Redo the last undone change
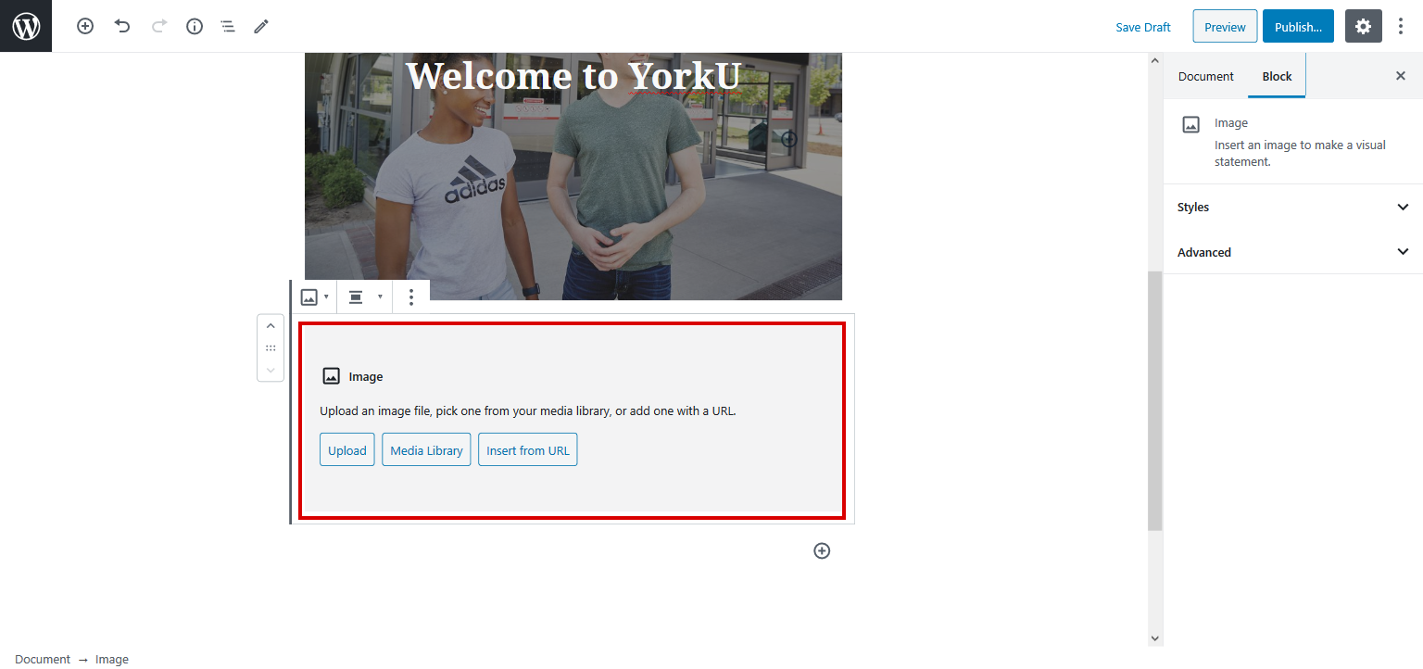The width and height of the screenshot is (1423, 669). coord(158,27)
